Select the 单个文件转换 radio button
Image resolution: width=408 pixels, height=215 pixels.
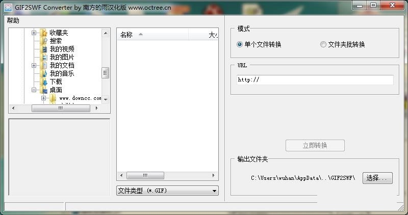240,44
